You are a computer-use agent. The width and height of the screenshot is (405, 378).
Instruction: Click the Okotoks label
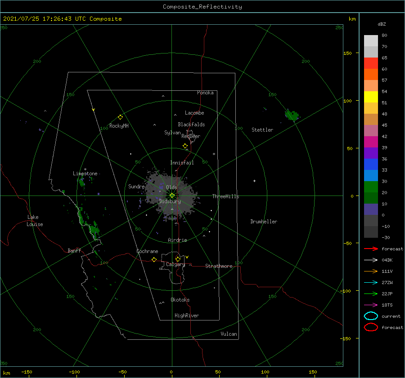(x=180, y=300)
